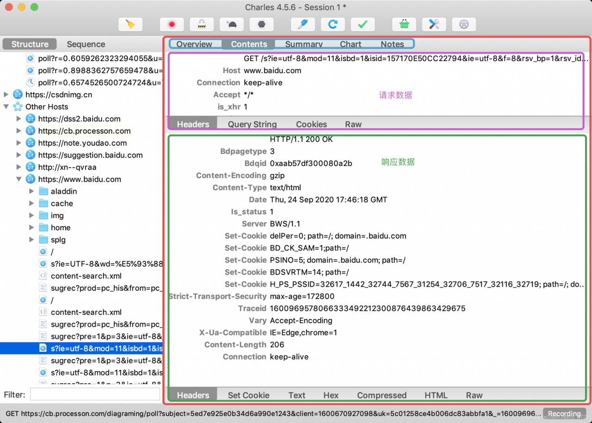Screen dimensions: 592x423
Task: Click the Traceid header value
Action: coord(368,308)
